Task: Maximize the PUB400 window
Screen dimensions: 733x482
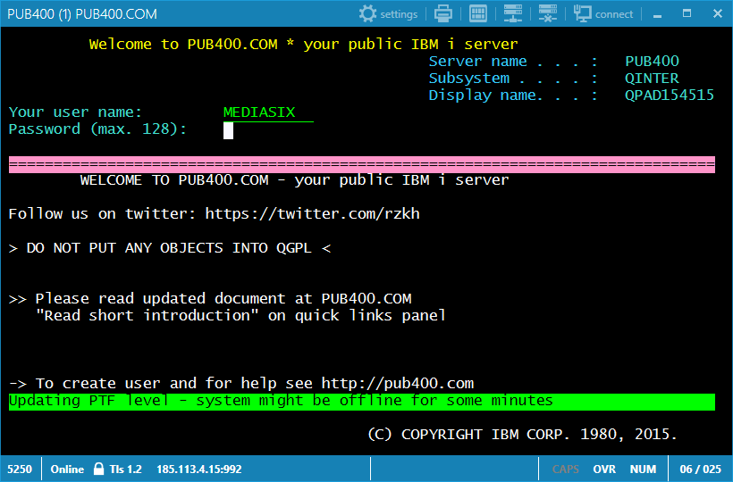Action: (x=687, y=13)
